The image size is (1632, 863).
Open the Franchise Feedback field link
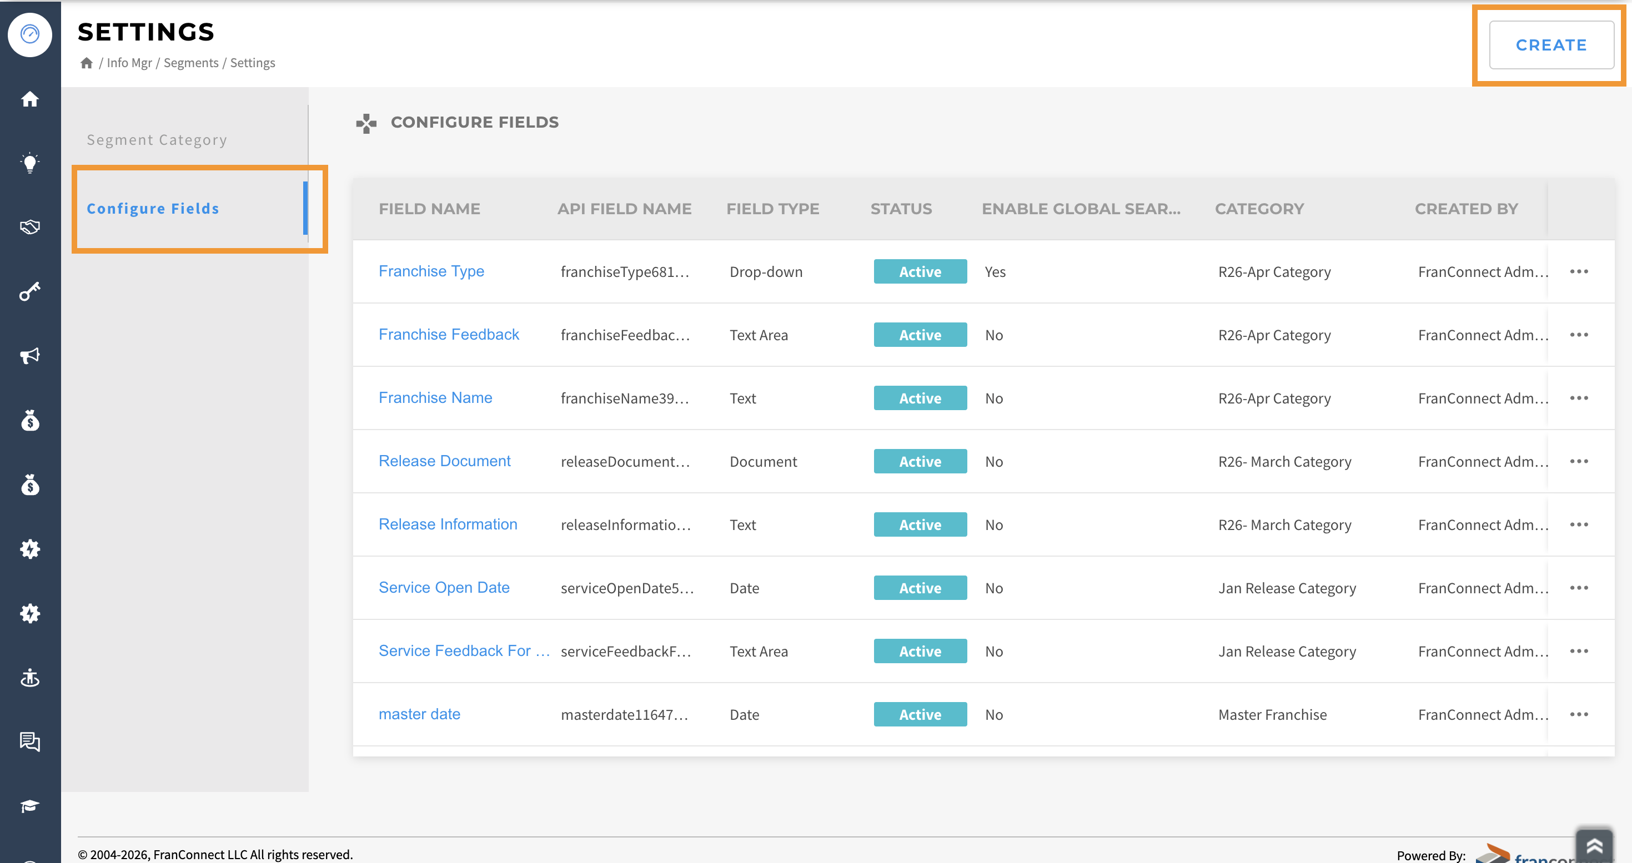(449, 334)
